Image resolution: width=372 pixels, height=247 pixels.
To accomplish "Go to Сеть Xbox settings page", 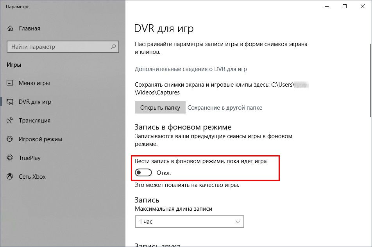I will coord(32,177).
